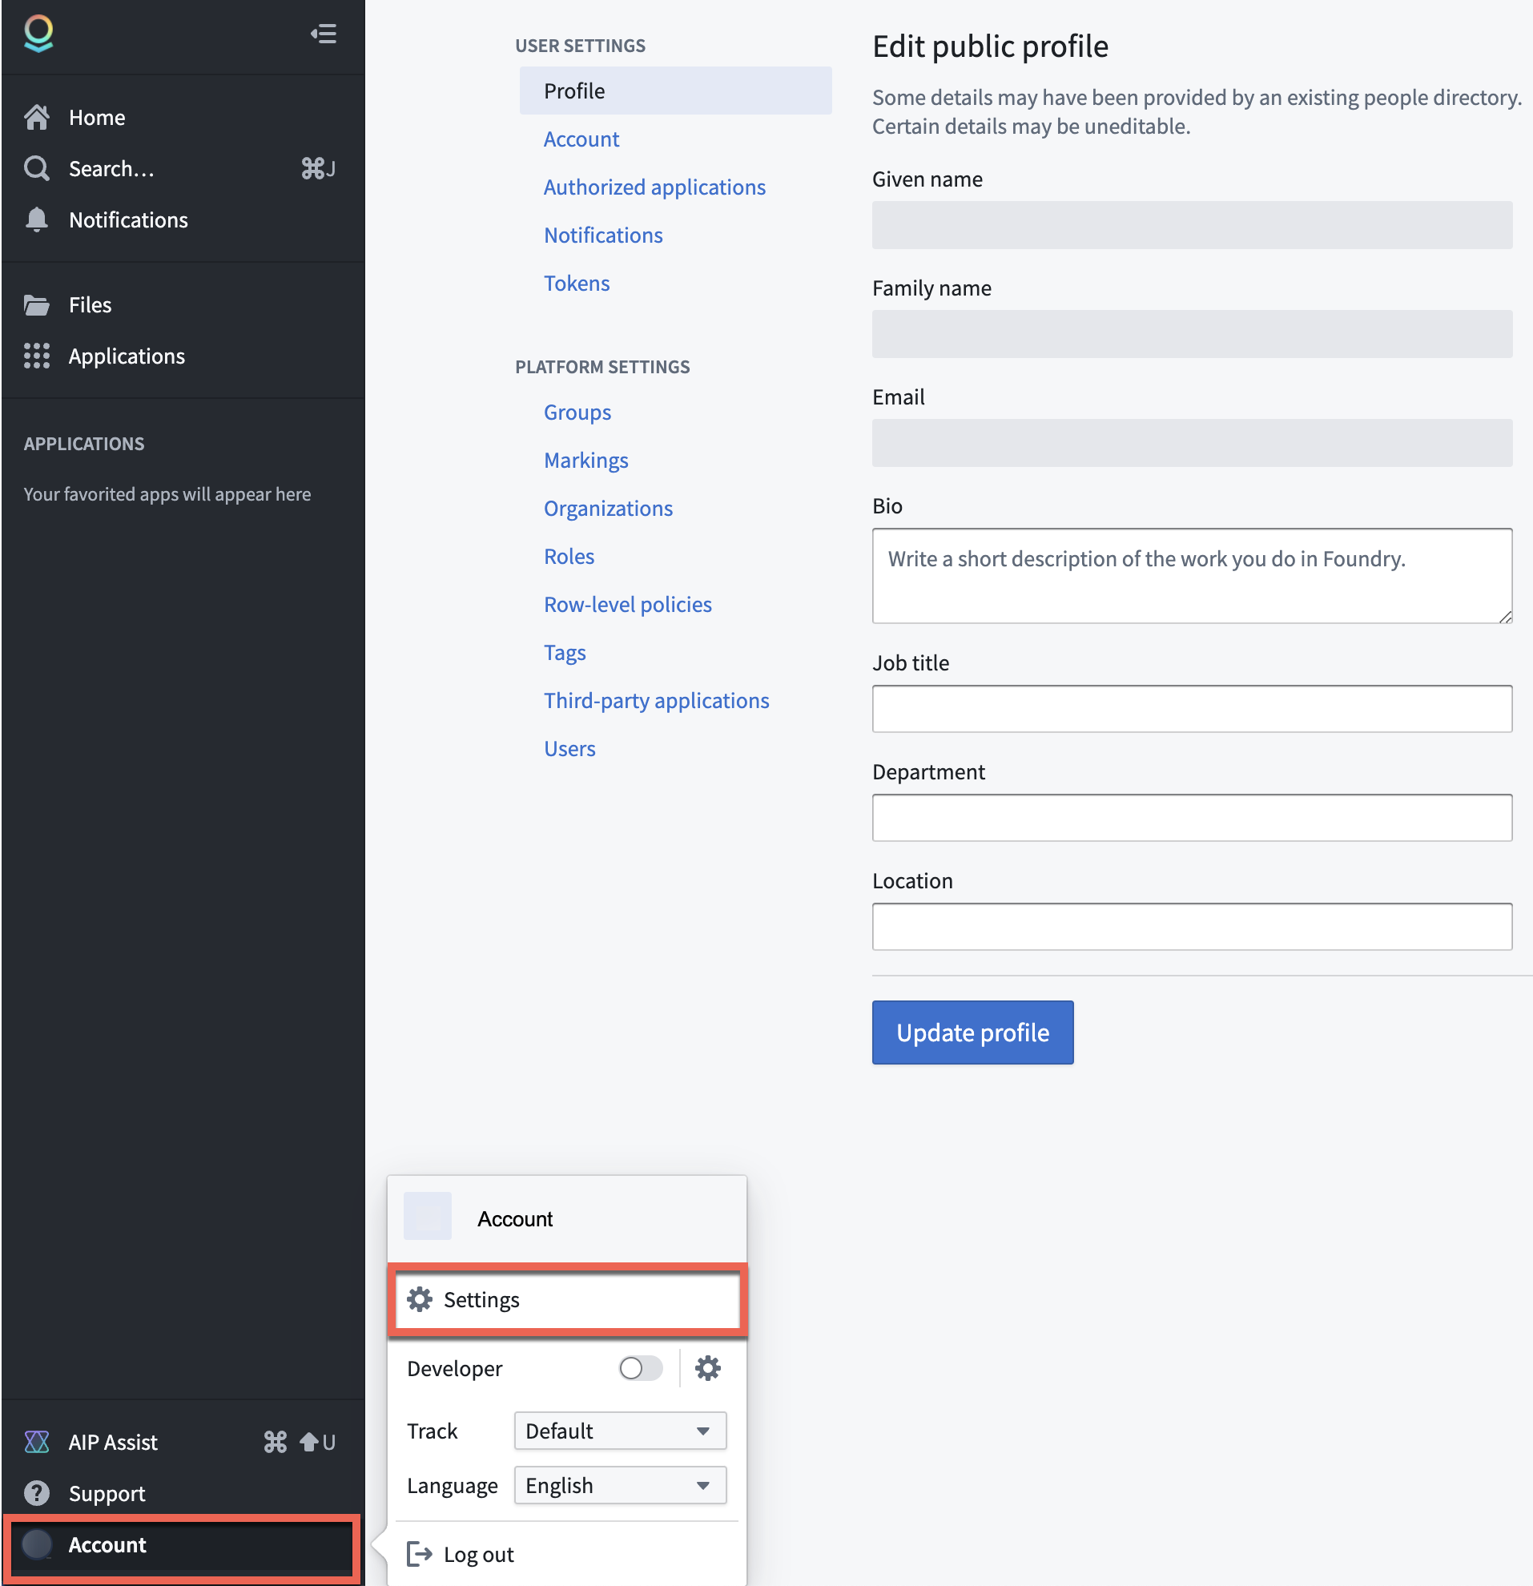Screen dimensions: 1533x1586
Task: Open Account under User Settings
Action: 581,139
